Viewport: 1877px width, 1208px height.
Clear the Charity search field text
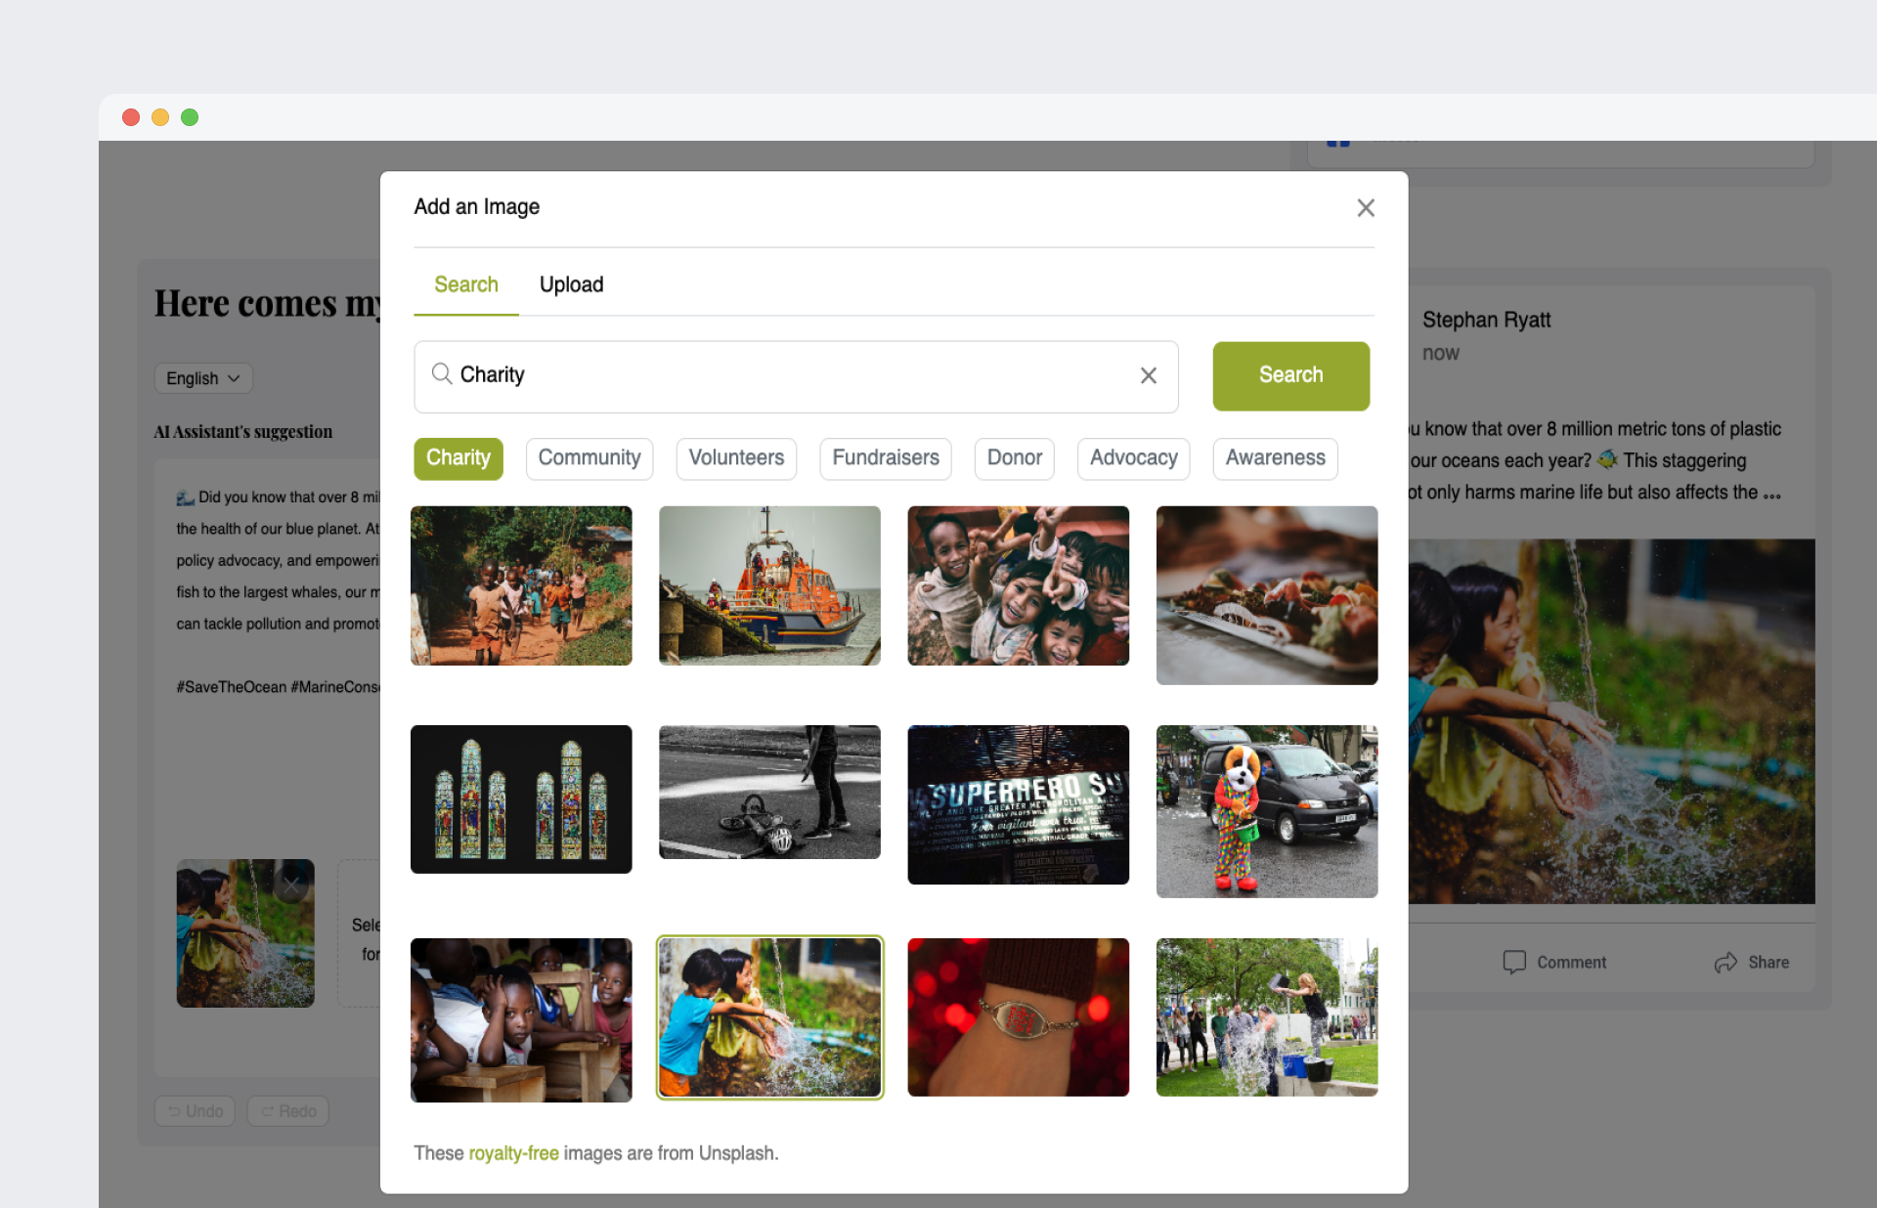tap(1148, 375)
